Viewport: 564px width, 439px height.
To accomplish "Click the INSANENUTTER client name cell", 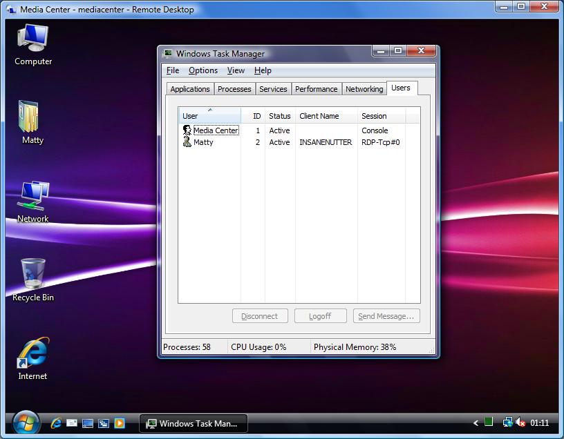I will click(326, 142).
